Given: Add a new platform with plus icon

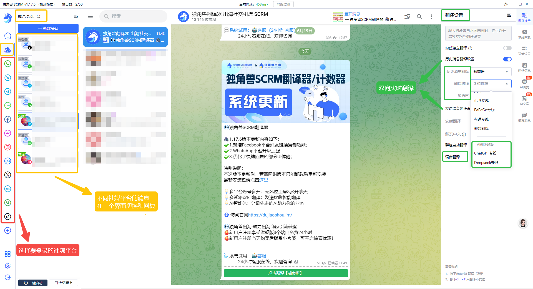Looking at the screenshot, I should (8, 230).
